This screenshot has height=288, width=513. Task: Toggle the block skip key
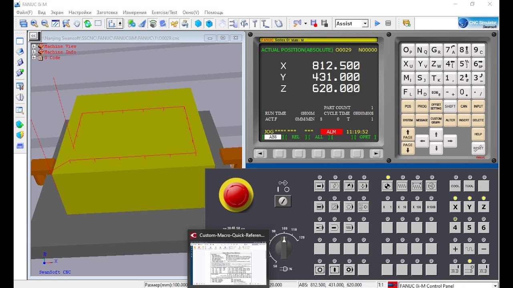(335, 207)
